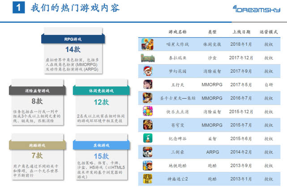Select the RPG游戏 category header

tap(73, 39)
